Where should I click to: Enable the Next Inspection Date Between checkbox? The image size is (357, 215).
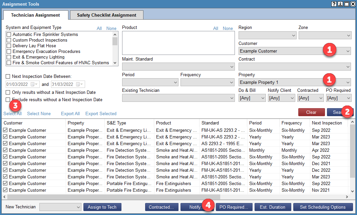[x=7, y=77]
